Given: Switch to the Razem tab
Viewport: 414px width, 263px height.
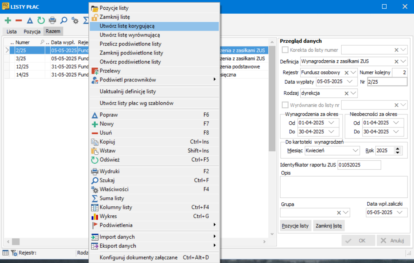Looking at the screenshot, I should tap(53, 31).
